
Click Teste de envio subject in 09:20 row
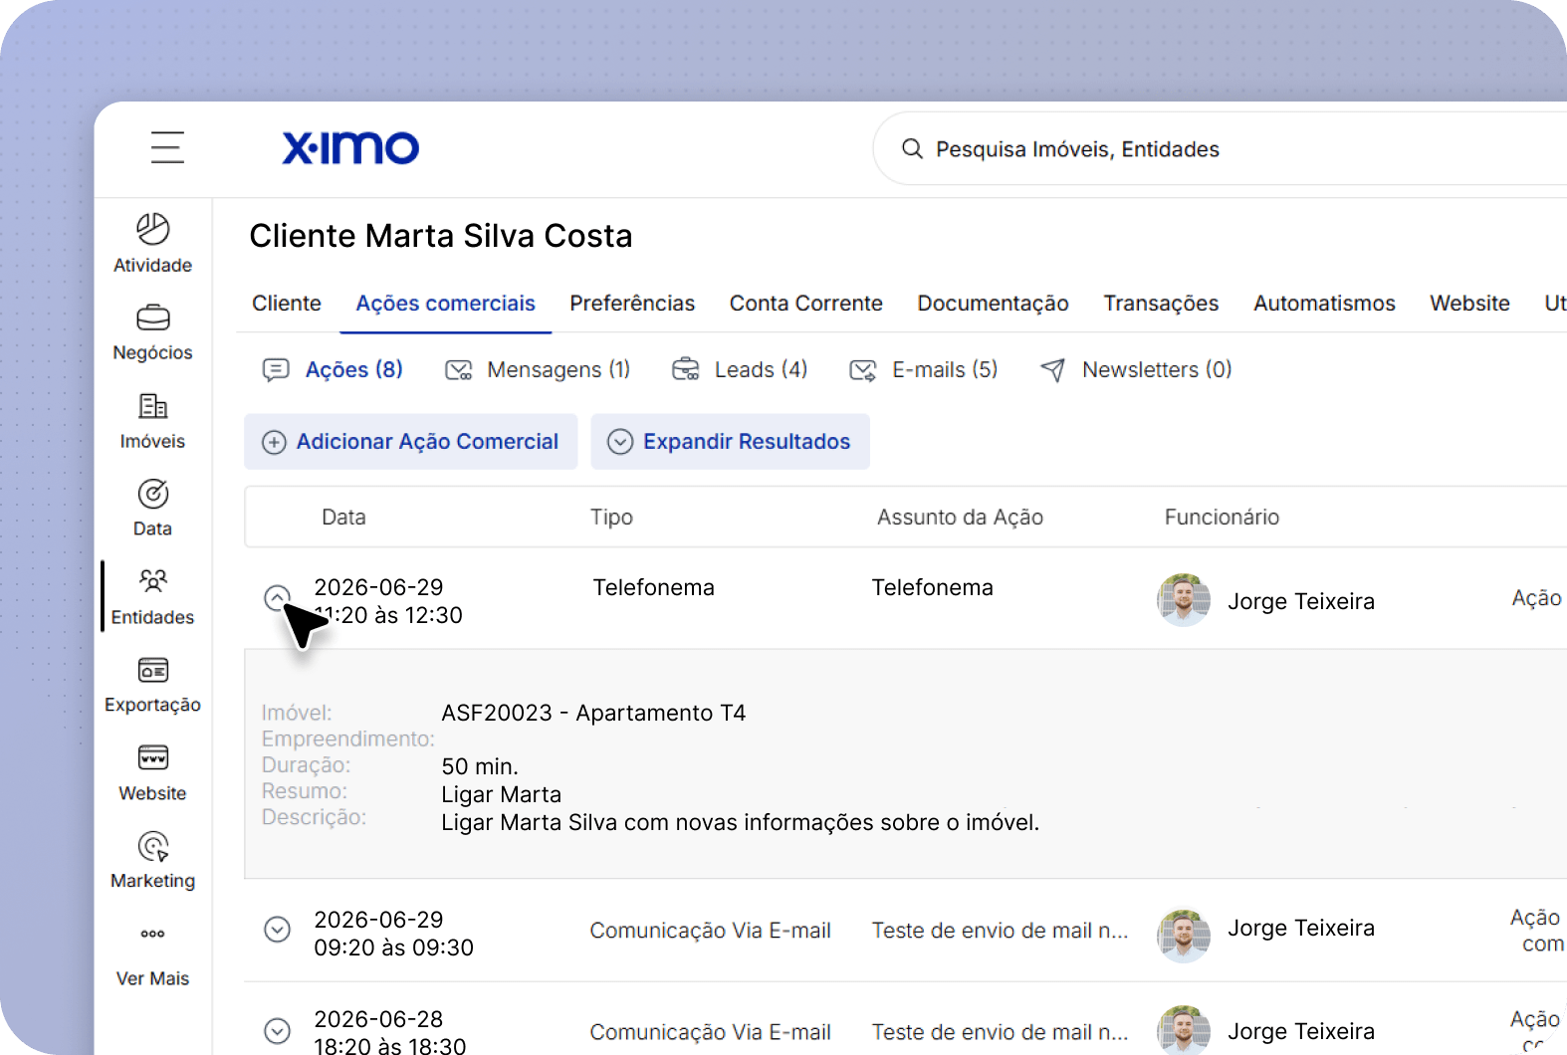click(x=1001, y=931)
